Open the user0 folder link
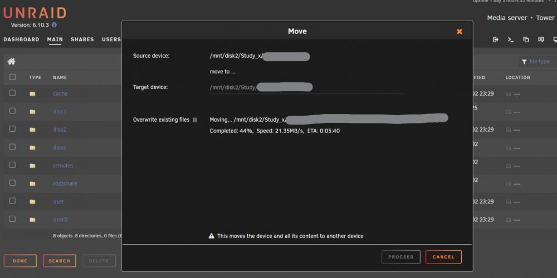 [x=60, y=220]
